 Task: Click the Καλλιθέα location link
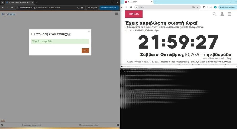(x=140, y=30)
